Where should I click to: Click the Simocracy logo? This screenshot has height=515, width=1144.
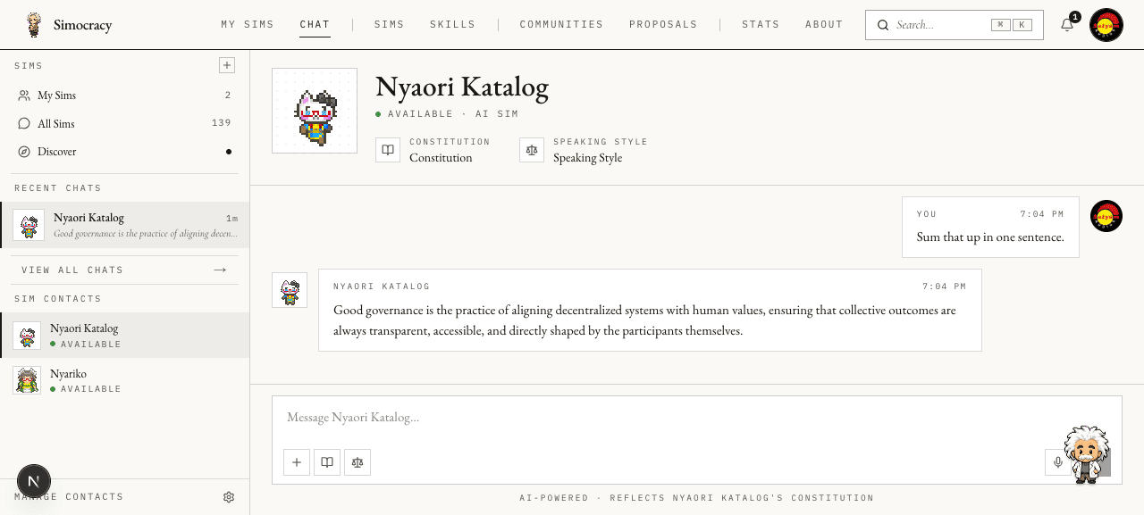(69, 25)
